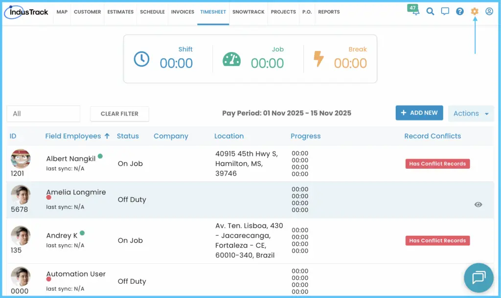Screen dimensions: 501x298
Task: Click the Shift clock icon
Action: click(x=141, y=59)
